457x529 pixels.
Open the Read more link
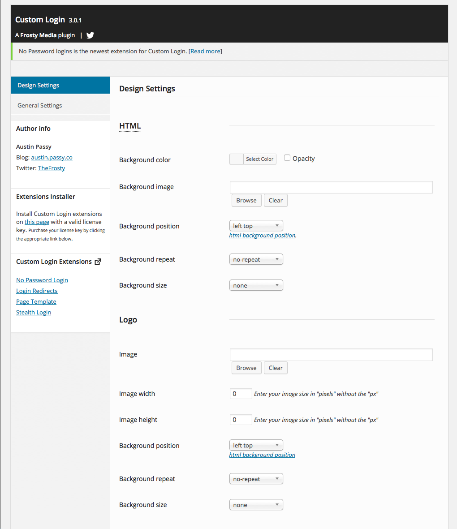[206, 51]
